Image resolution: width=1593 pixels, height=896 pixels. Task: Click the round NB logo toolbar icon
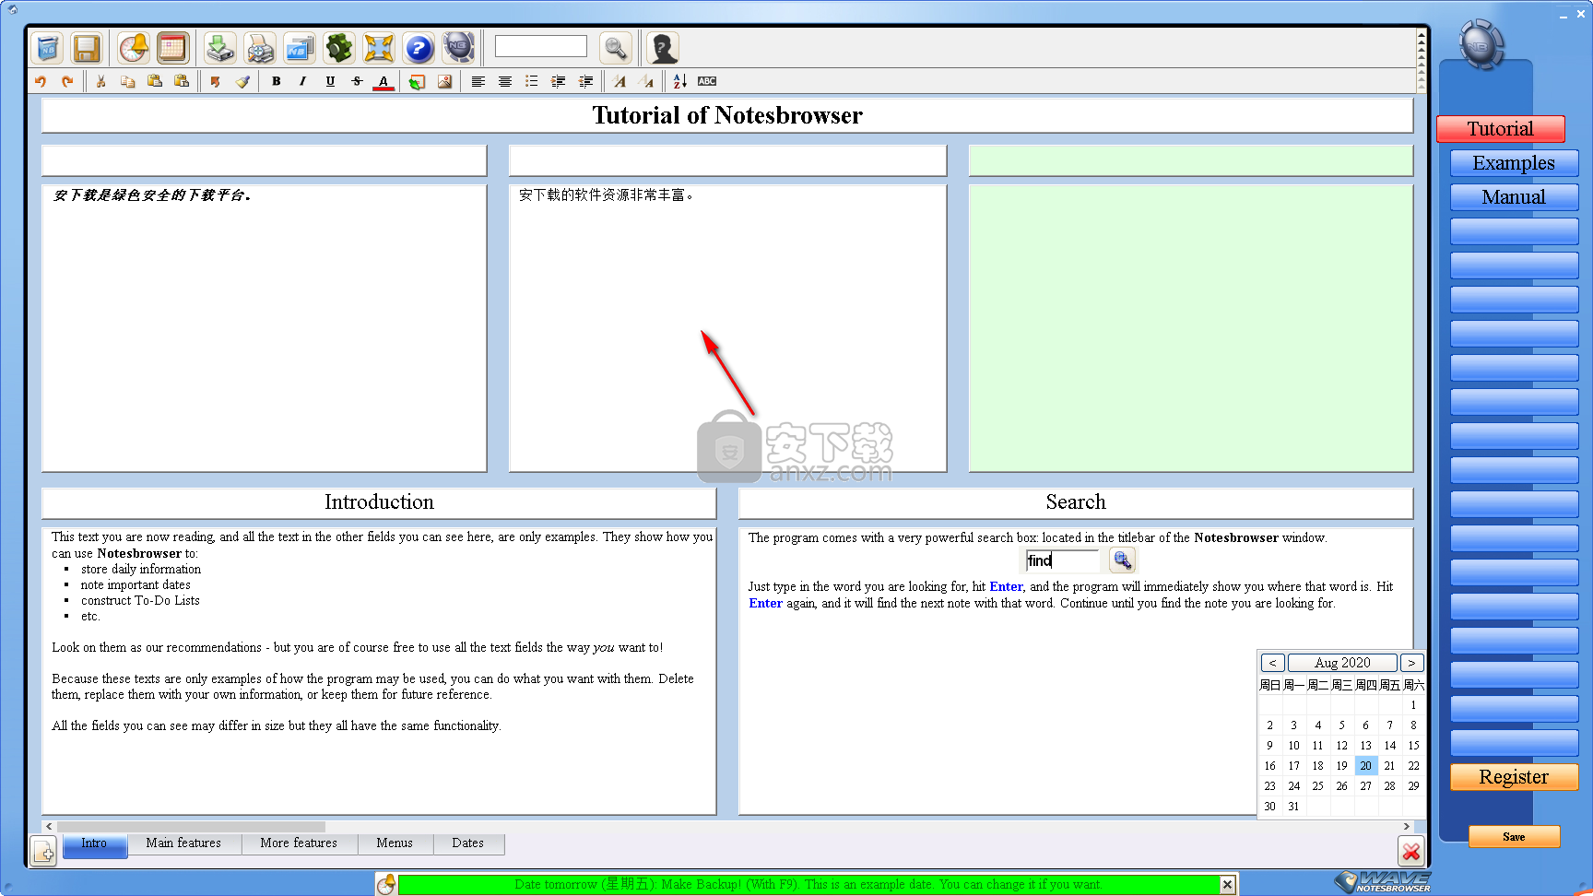[458, 48]
